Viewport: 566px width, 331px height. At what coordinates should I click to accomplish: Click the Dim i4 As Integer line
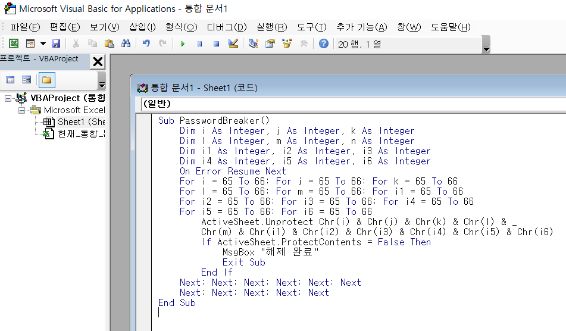point(305,161)
